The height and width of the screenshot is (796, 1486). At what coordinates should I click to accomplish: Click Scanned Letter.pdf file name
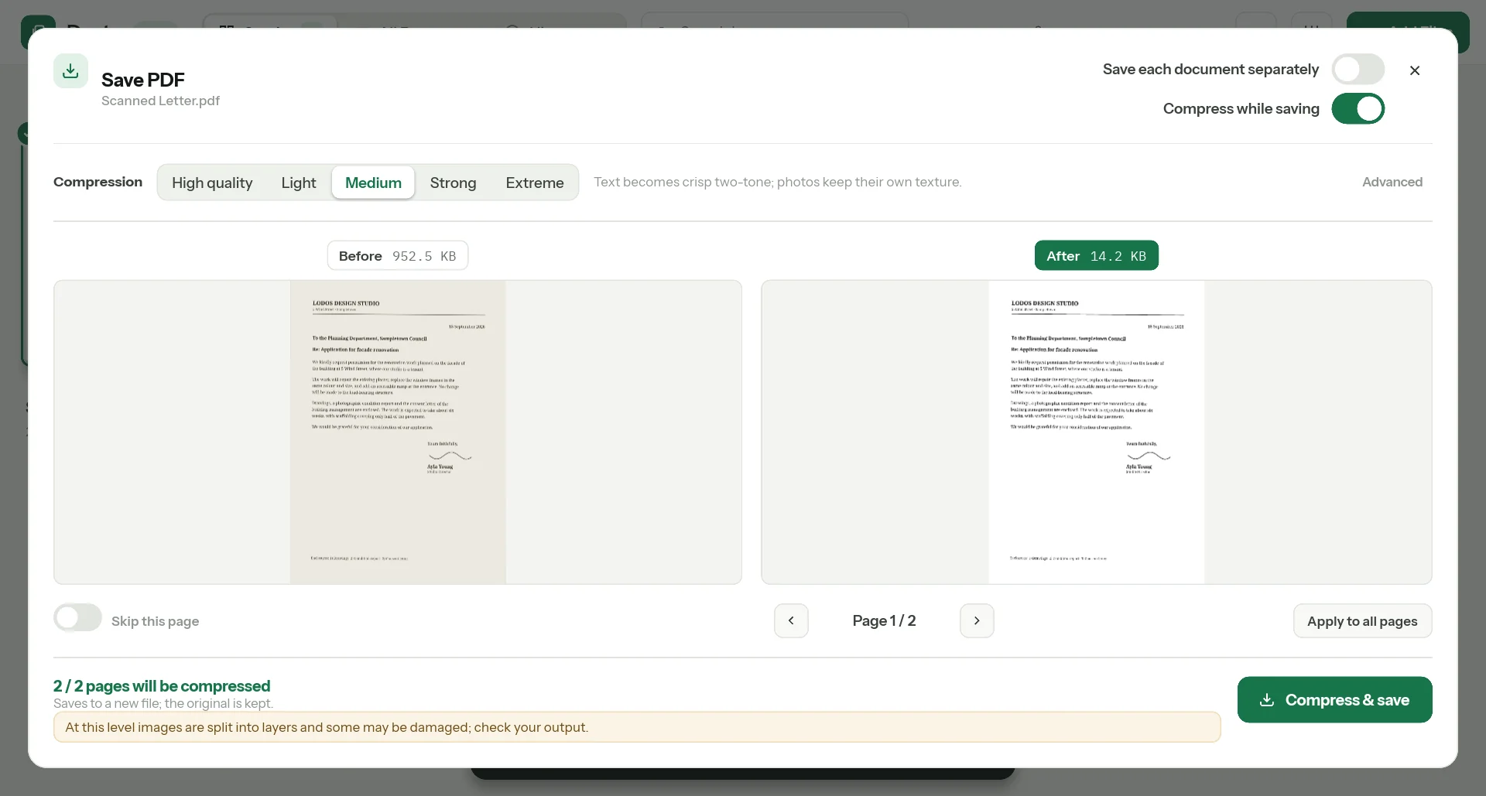coord(160,101)
